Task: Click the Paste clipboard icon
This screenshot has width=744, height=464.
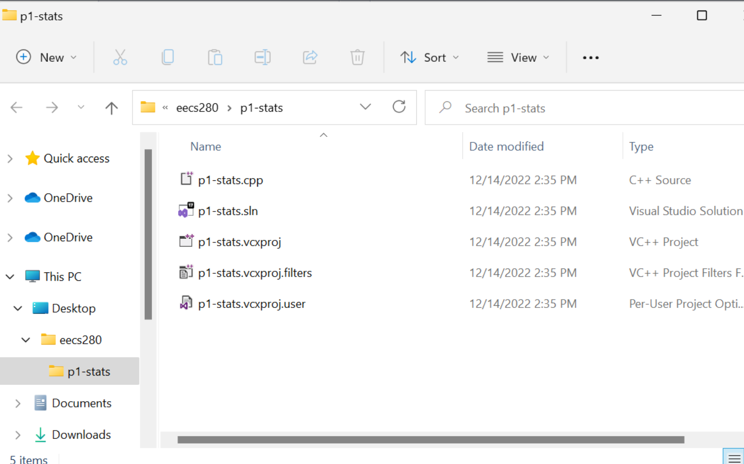Action: (215, 57)
